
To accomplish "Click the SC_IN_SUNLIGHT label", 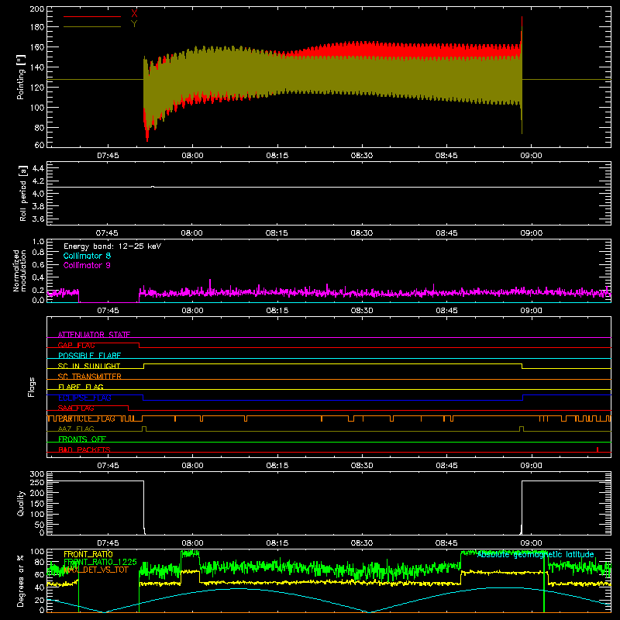I will (x=89, y=366).
